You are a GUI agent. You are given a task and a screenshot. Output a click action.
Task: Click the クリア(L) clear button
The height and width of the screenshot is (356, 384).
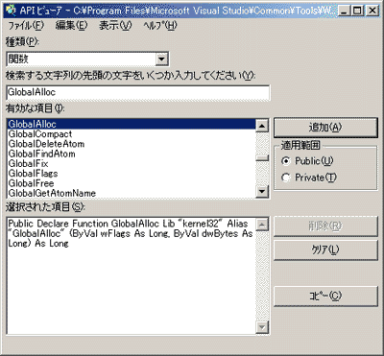click(x=325, y=249)
